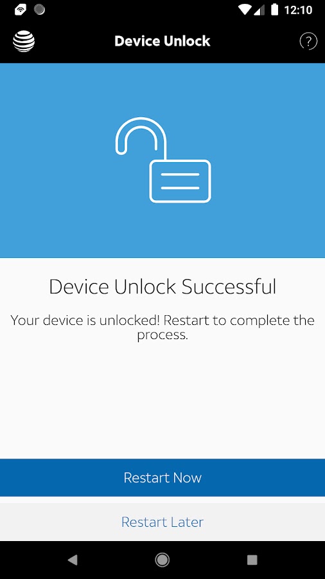Tap the lock body with two lines

click(x=180, y=181)
